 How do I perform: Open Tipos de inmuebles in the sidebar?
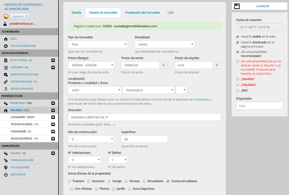24,124
